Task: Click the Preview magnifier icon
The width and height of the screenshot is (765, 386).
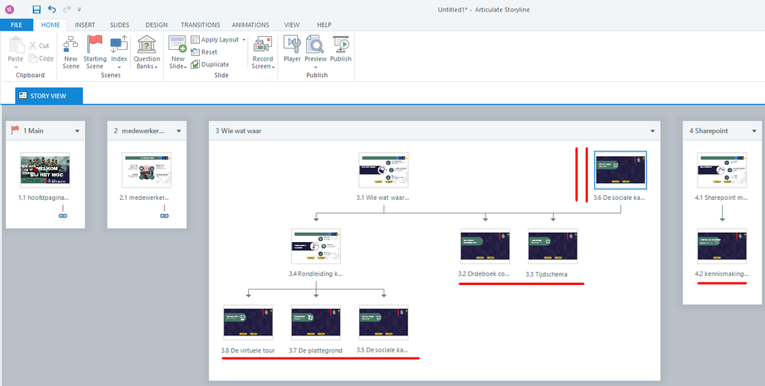Action: point(315,45)
